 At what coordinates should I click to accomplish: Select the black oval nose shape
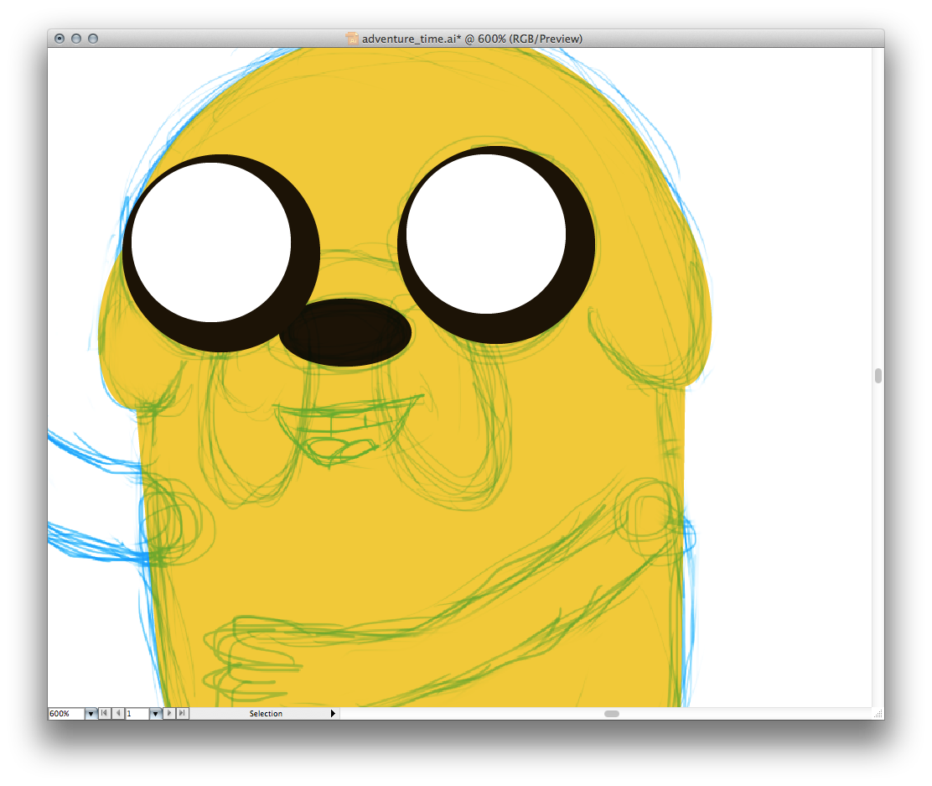345,332
